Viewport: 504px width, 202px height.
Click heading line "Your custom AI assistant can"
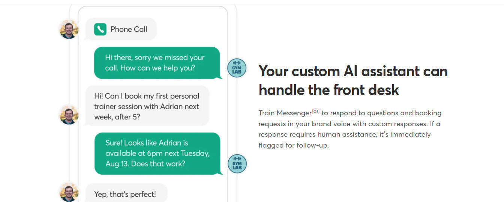[353, 71]
